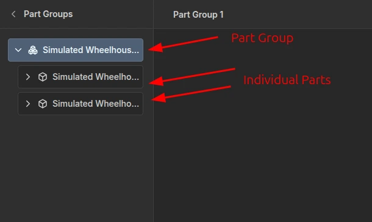Click the red arrow pointing at the second part
Screen dimensions: 372x222
click(x=191, y=94)
